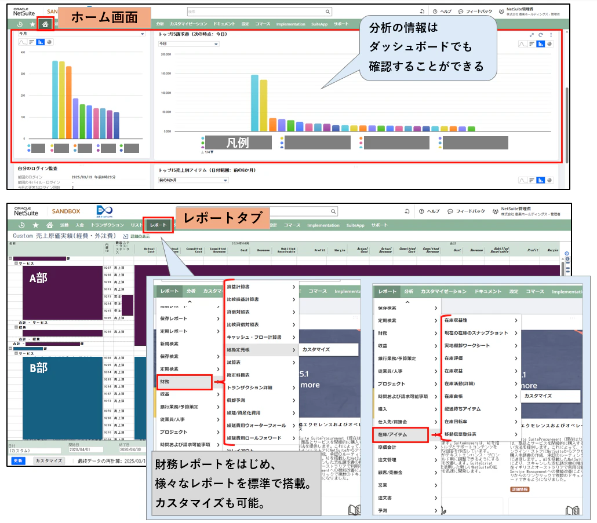The image size is (597, 523).
Task: Open フィードバック in top dashboard header
Action: pyautogui.click(x=475, y=12)
